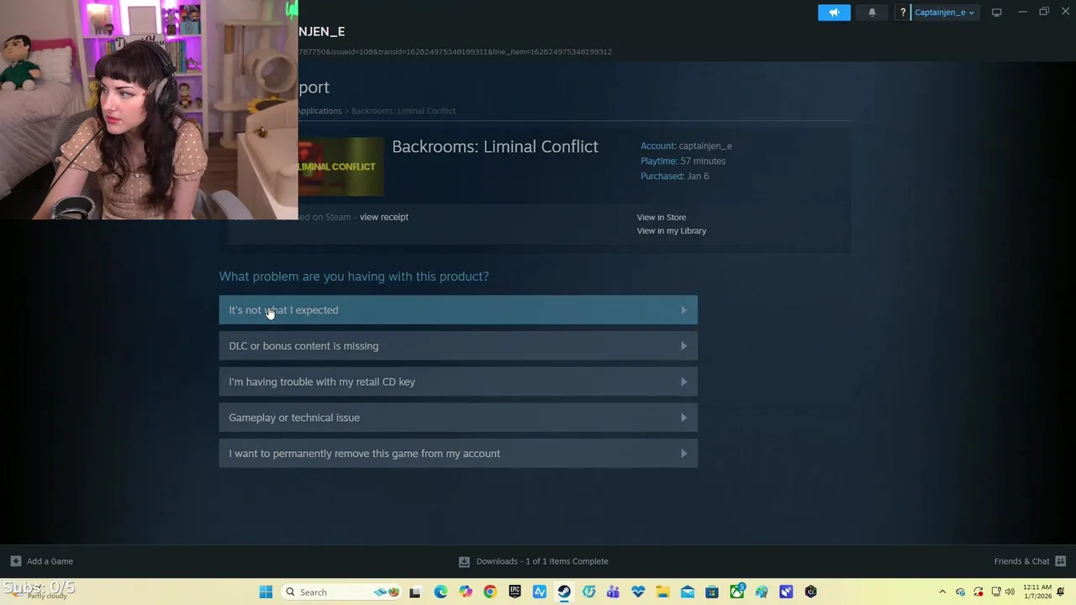Open the Windows Start menu
This screenshot has width=1076, height=605.
[266, 592]
